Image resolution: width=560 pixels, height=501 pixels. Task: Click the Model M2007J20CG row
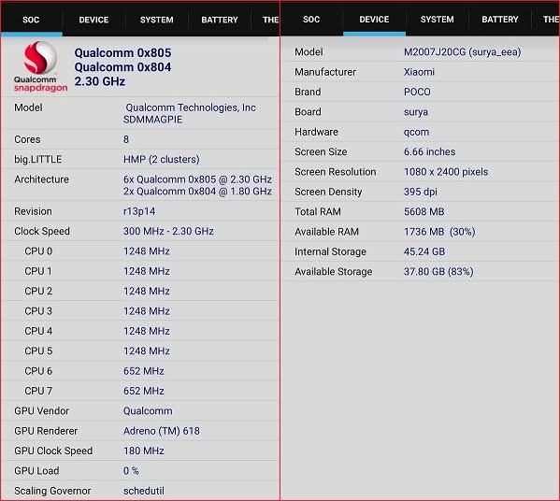(x=420, y=51)
